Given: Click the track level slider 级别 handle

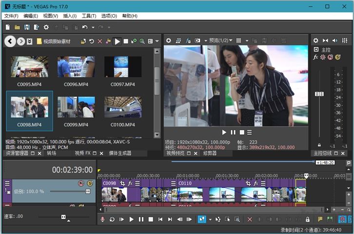Looking at the screenshot, I should point(88,192).
